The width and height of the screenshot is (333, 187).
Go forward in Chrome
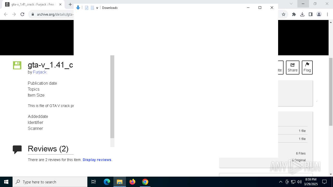(14, 14)
